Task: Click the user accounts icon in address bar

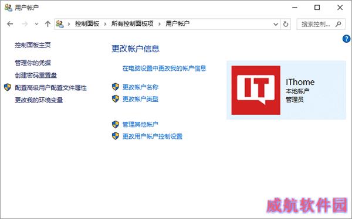Action: 60,24
